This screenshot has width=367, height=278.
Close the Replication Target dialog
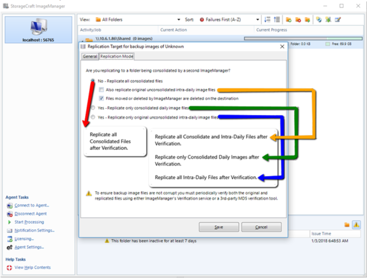[x=282, y=46]
